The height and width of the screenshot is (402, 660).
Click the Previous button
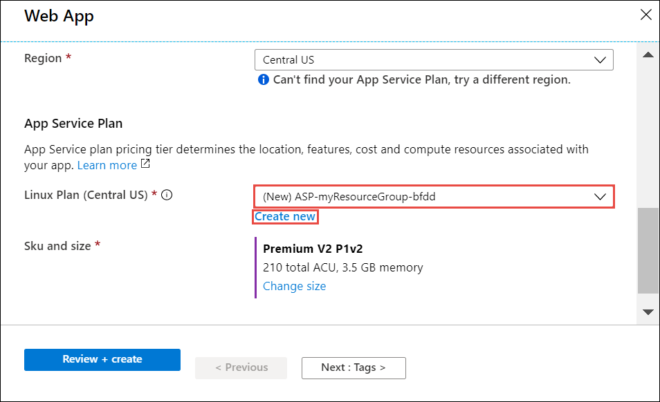[x=241, y=367]
